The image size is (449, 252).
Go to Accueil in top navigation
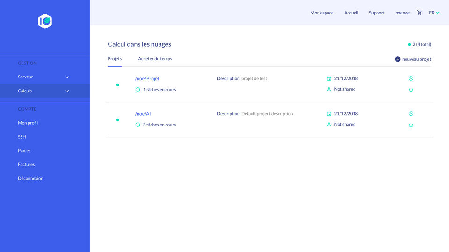click(351, 13)
